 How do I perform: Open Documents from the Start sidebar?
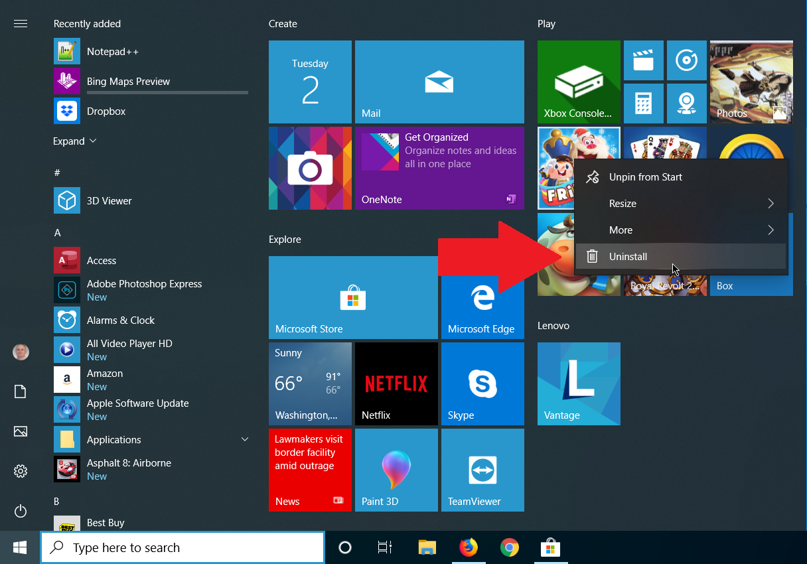click(x=21, y=391)
